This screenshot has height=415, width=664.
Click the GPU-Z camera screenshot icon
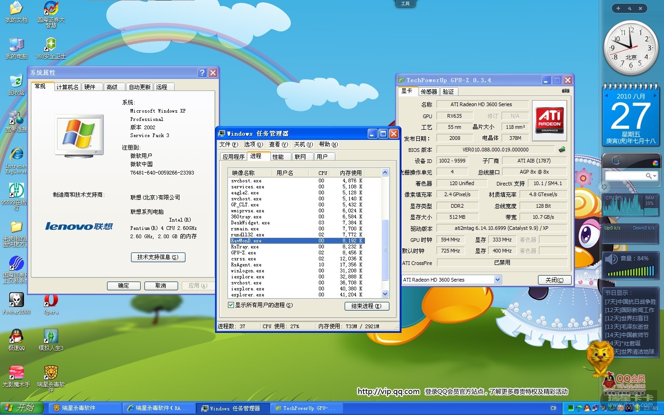click(565, 91)
